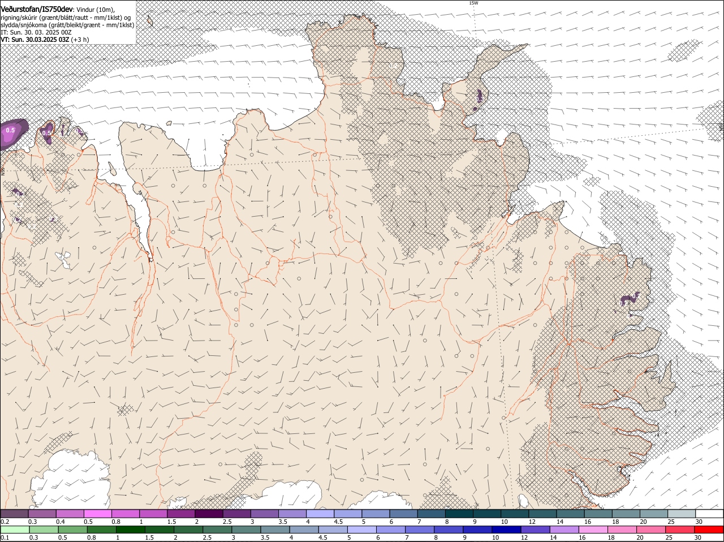
Task: Select lower legend swatch between 3 and 3.5
Action: (x=246, y=530)
